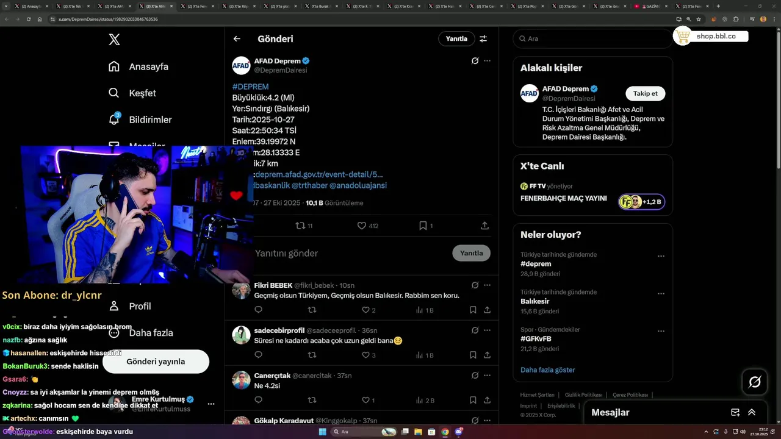Open the #GFKvFB trending topic
This screenshot has width=781, height=439.
tap(536, 338)
